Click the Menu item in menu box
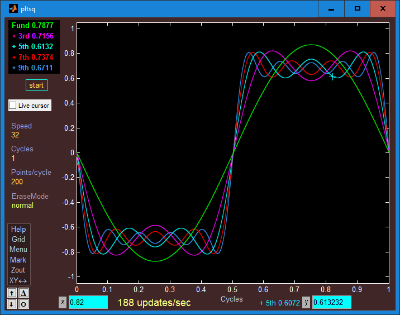Screen dimensions: 400x315 point(18,250)
